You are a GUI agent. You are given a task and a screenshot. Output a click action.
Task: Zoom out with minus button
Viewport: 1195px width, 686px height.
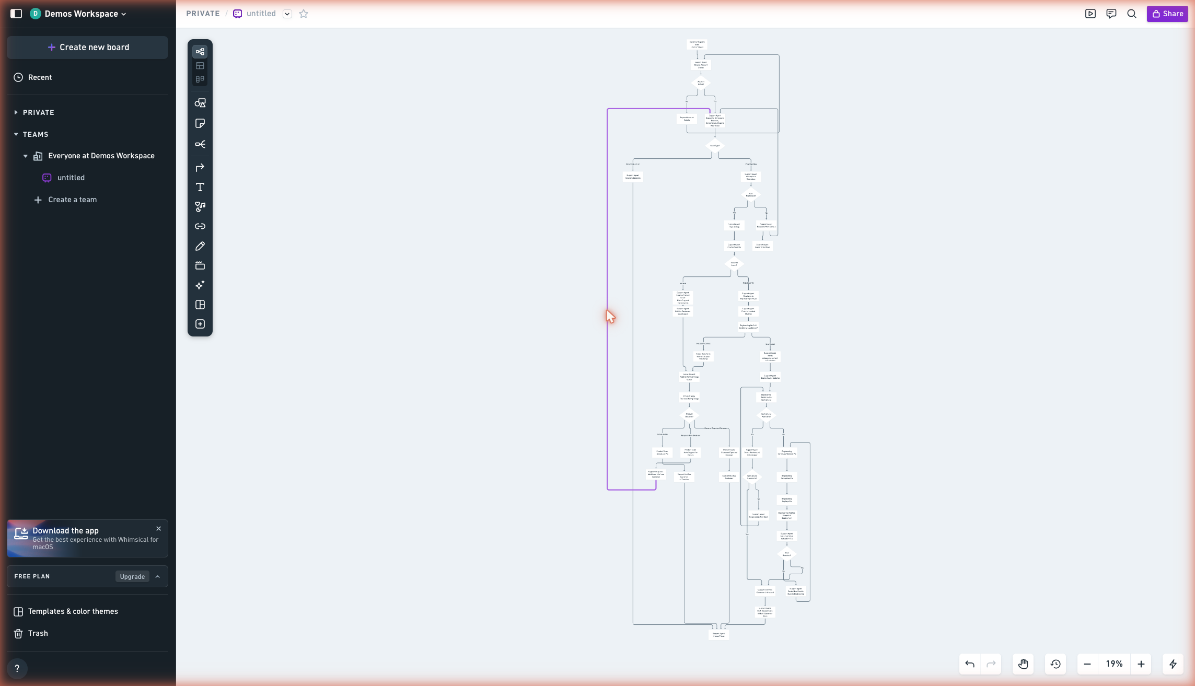1087,664
